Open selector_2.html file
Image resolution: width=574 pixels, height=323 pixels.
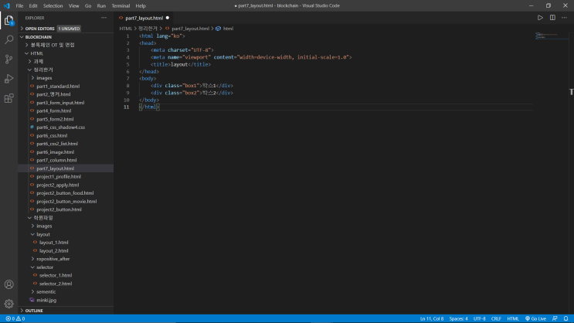pos(66,284)
